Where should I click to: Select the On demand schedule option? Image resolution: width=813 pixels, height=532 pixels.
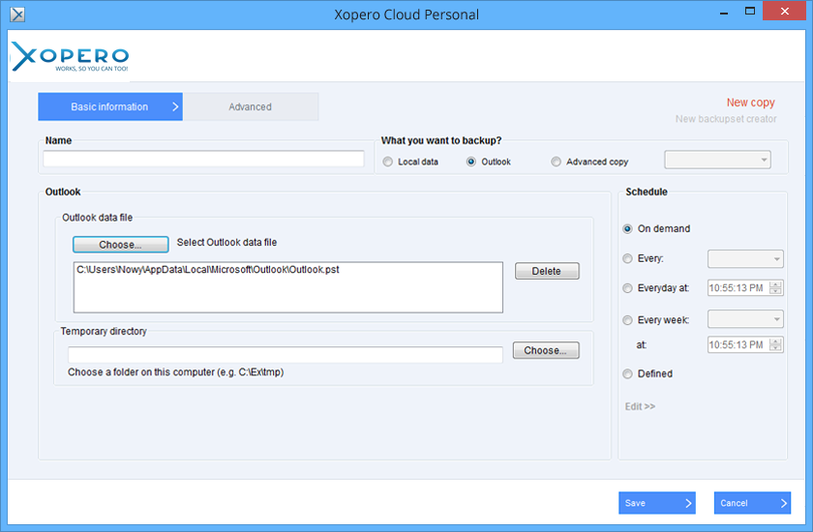pyautogui.click(x=627, y=229)
